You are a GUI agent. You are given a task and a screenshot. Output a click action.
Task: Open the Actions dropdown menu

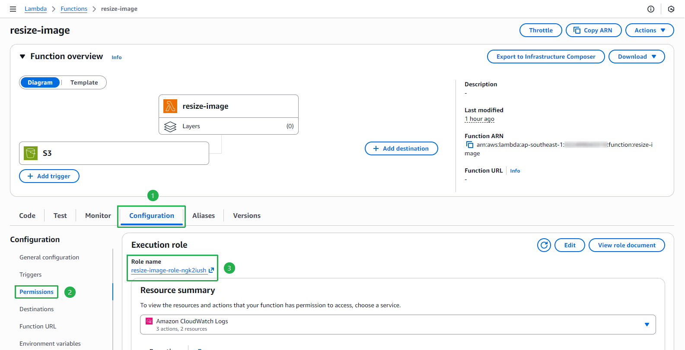[650, 30]
